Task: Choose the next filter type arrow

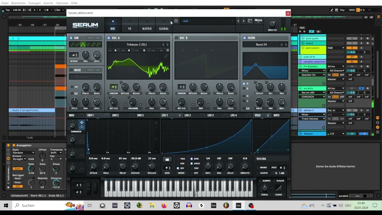Action: (x=286, y=44)
